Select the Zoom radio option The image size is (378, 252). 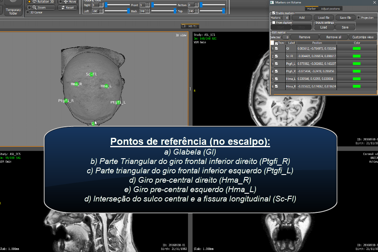coord(29,8)
